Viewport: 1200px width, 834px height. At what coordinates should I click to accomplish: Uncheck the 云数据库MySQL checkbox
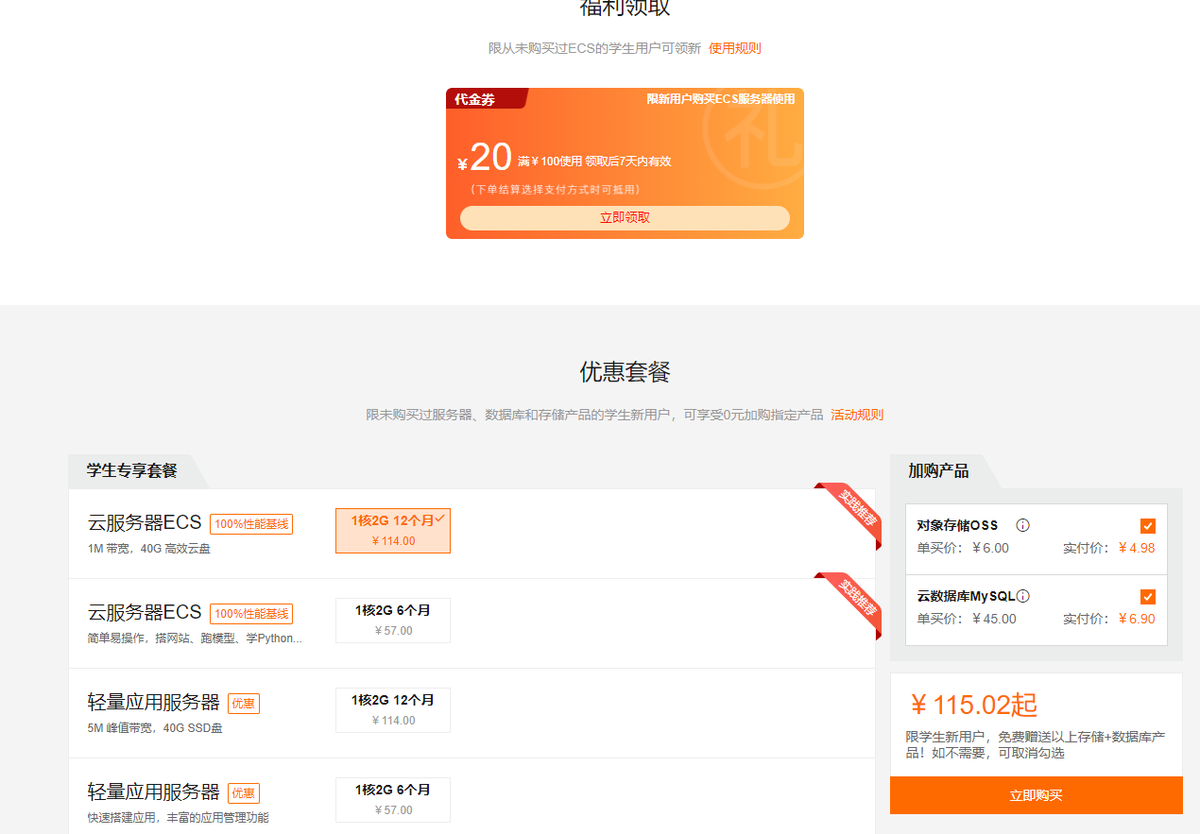pyautogui.click(x=1148, y=597)
